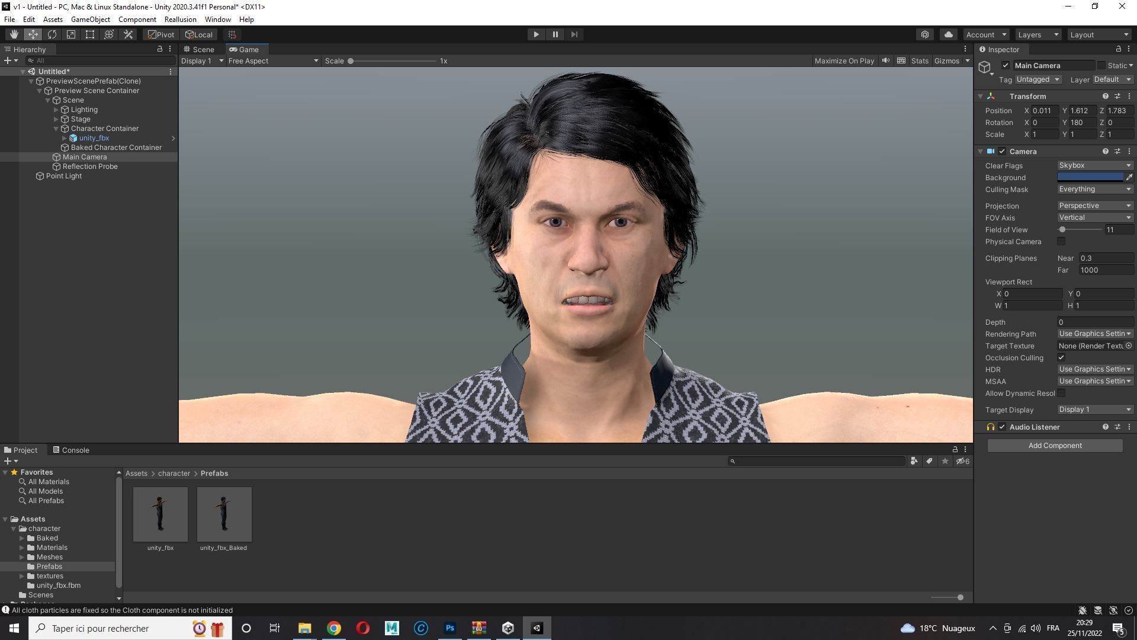Disable the Audio Listener checkbox

(1002, 427)
